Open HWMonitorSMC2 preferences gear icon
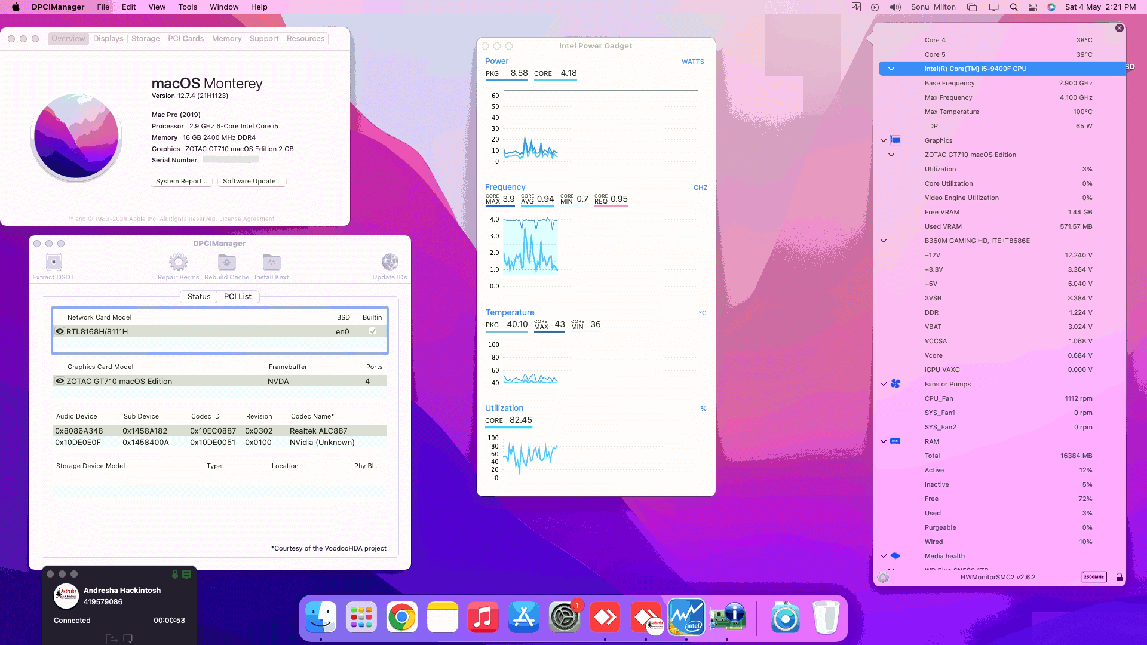Screen dimensions: 1147x645 pyautogui.click(x=883, y=578)
